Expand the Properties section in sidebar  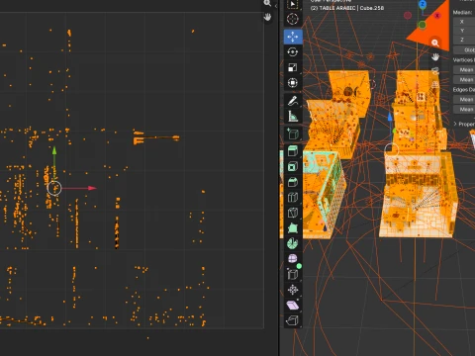(464, 124)
